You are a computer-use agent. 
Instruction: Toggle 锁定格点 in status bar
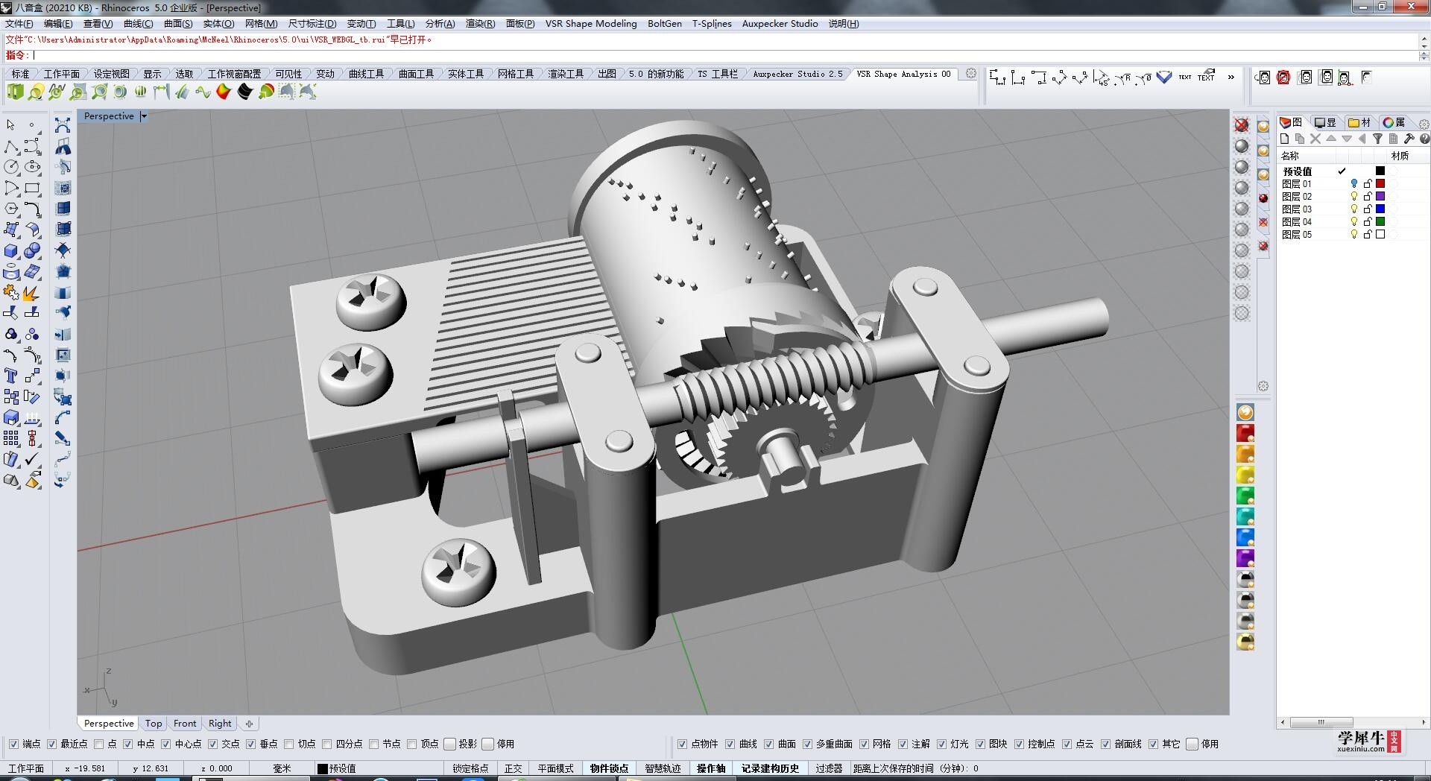(x=471, y=768)
